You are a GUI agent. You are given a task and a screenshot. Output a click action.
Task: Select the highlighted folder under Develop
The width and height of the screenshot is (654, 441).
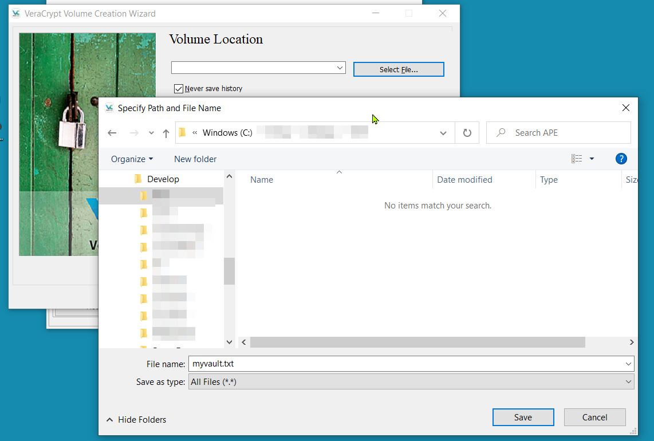pyautogui.click(x=161, y=196)
